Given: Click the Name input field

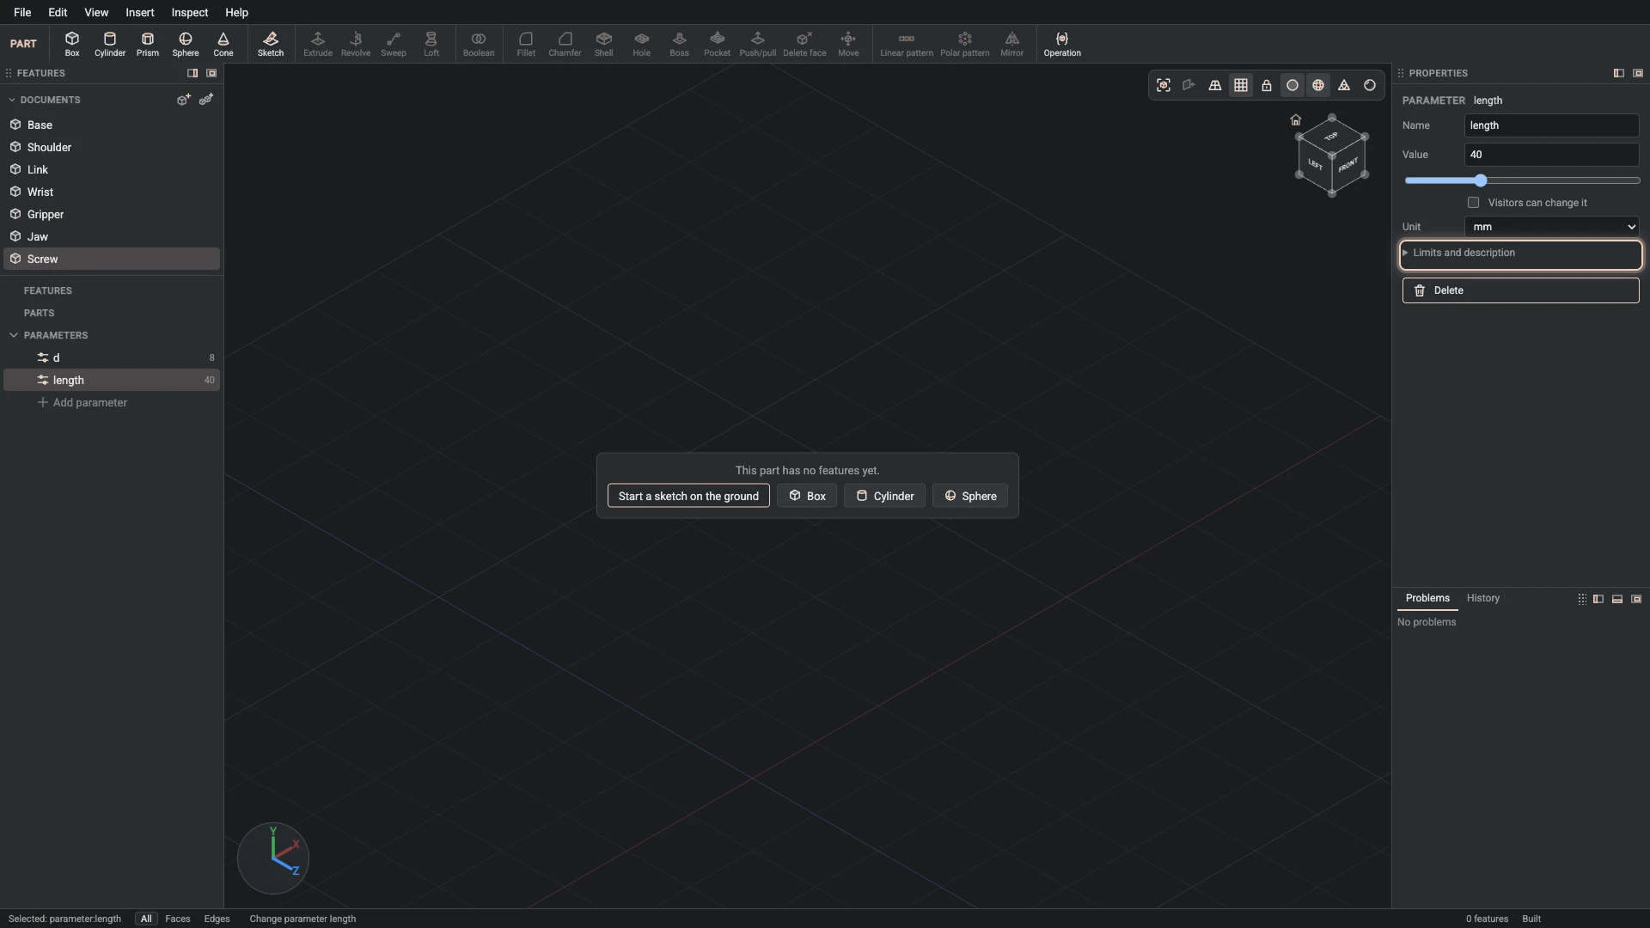Looking at the screenshot, I should point(1552,125).
